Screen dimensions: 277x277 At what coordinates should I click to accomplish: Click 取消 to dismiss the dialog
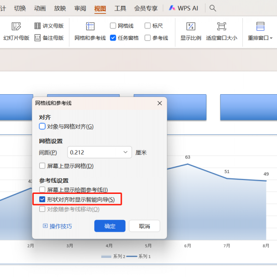tap(145, 226)
